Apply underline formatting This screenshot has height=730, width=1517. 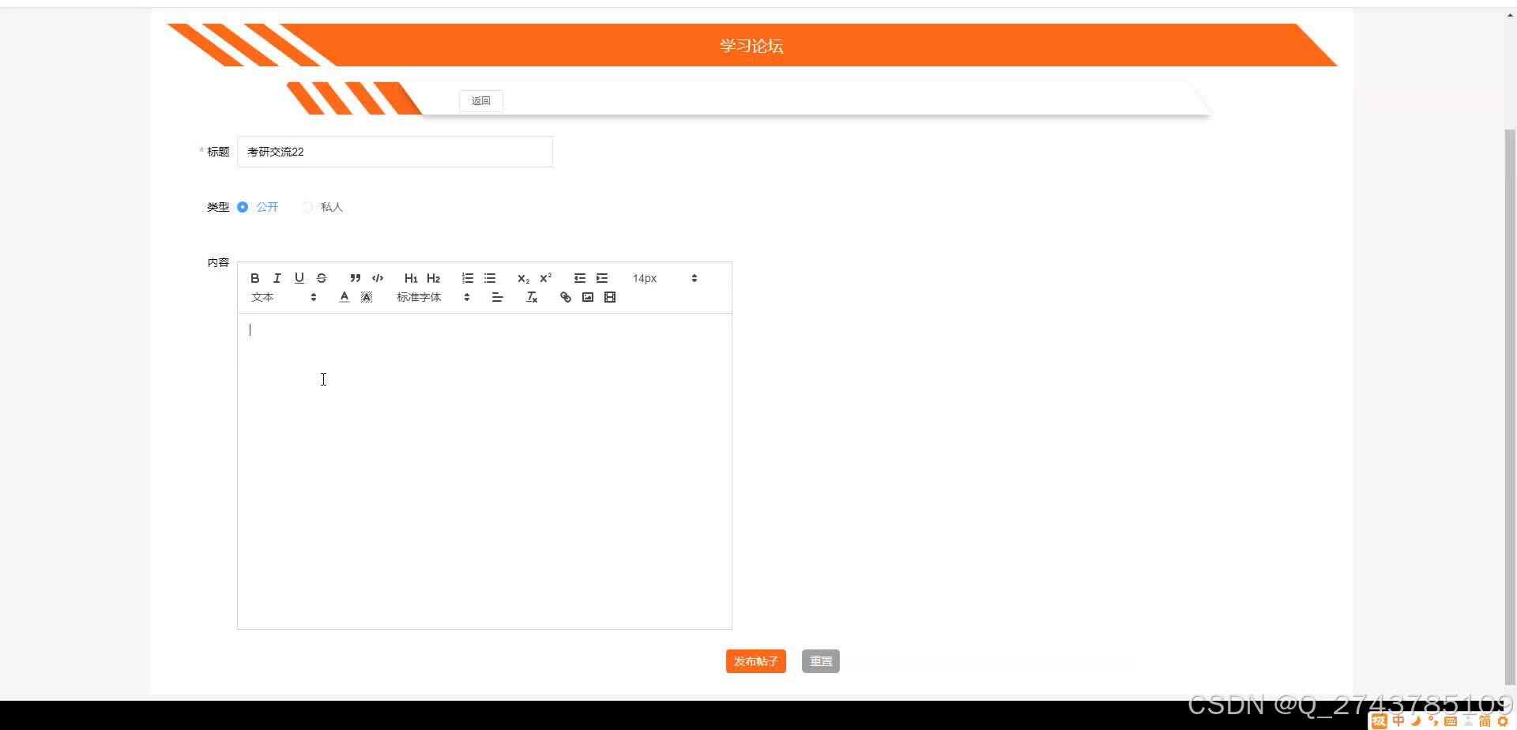(299, 278)
